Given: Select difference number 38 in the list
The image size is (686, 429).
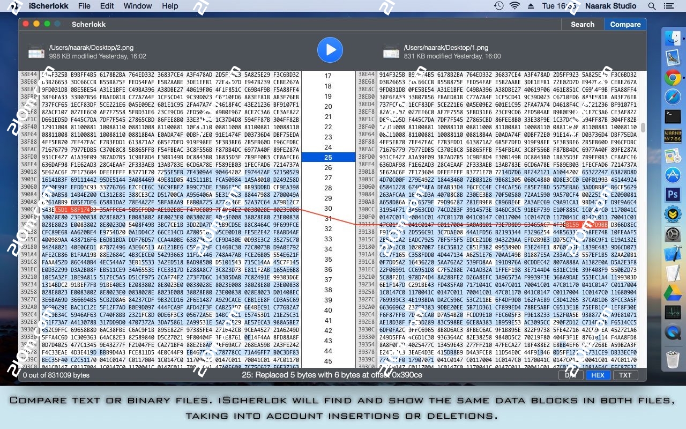Looking at the screenshot, I should 329,290.
